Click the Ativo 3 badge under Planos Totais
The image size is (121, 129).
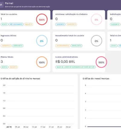click(x=5, y=67)
